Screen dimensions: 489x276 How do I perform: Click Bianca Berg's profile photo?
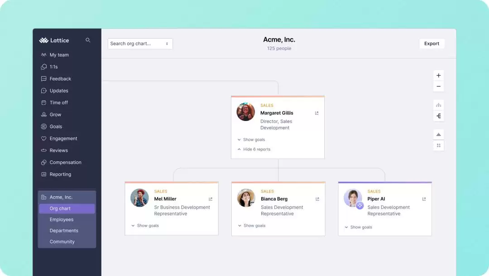(246, 198)
